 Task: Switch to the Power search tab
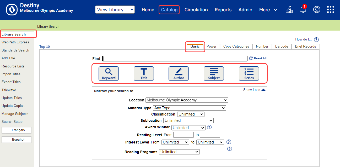[x=212, y=47]
